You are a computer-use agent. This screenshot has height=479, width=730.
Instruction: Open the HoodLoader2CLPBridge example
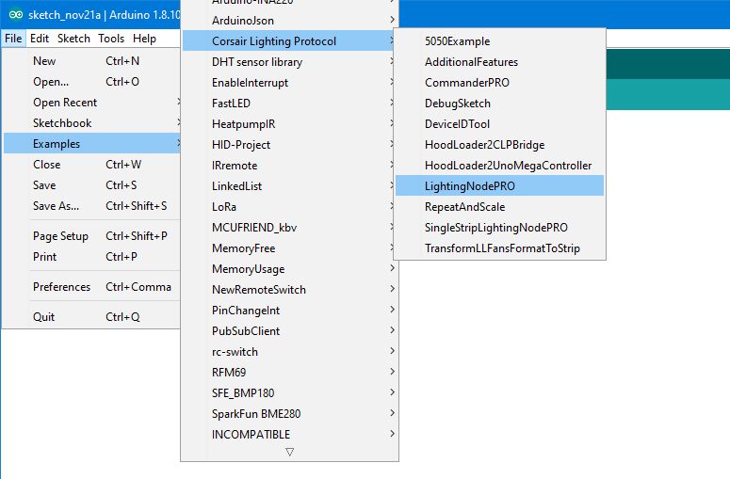499,145
